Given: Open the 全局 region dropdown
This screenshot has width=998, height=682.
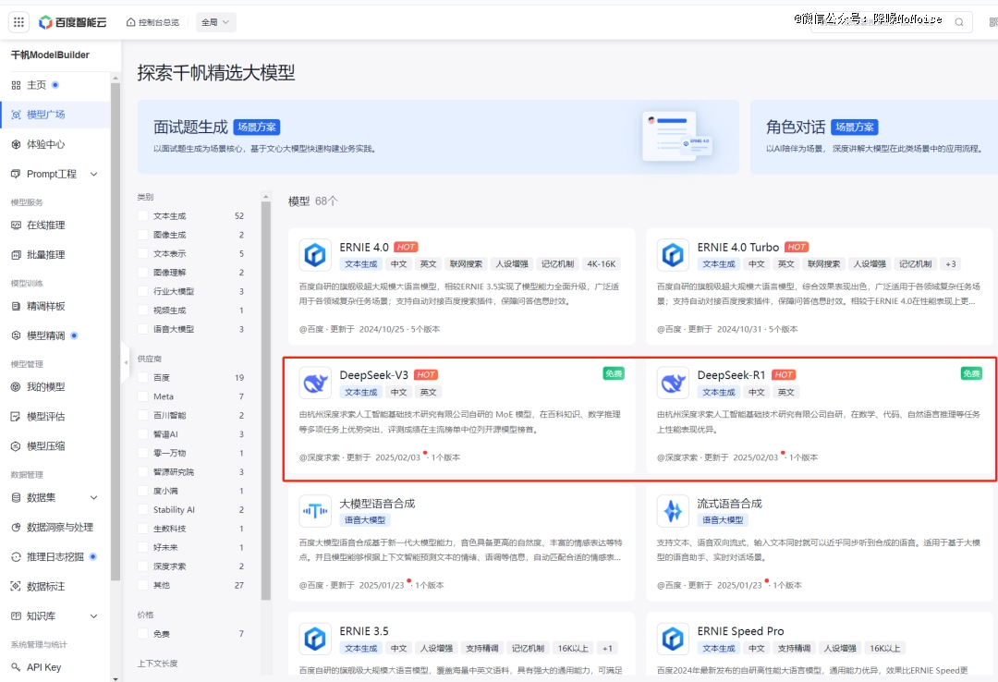Looking at the screenshot, I should pos(215,22).
